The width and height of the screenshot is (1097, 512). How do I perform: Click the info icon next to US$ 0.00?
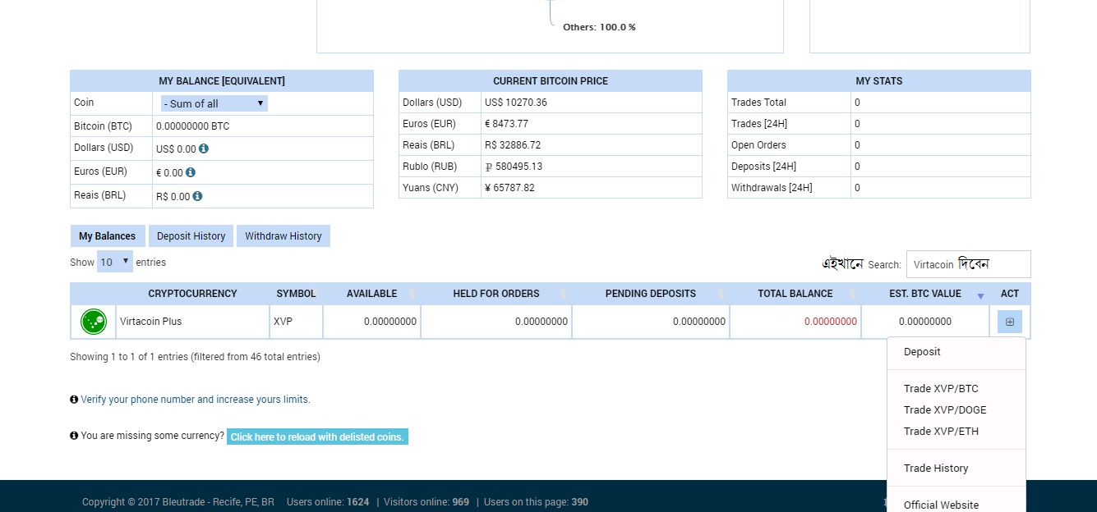(204, 149)
